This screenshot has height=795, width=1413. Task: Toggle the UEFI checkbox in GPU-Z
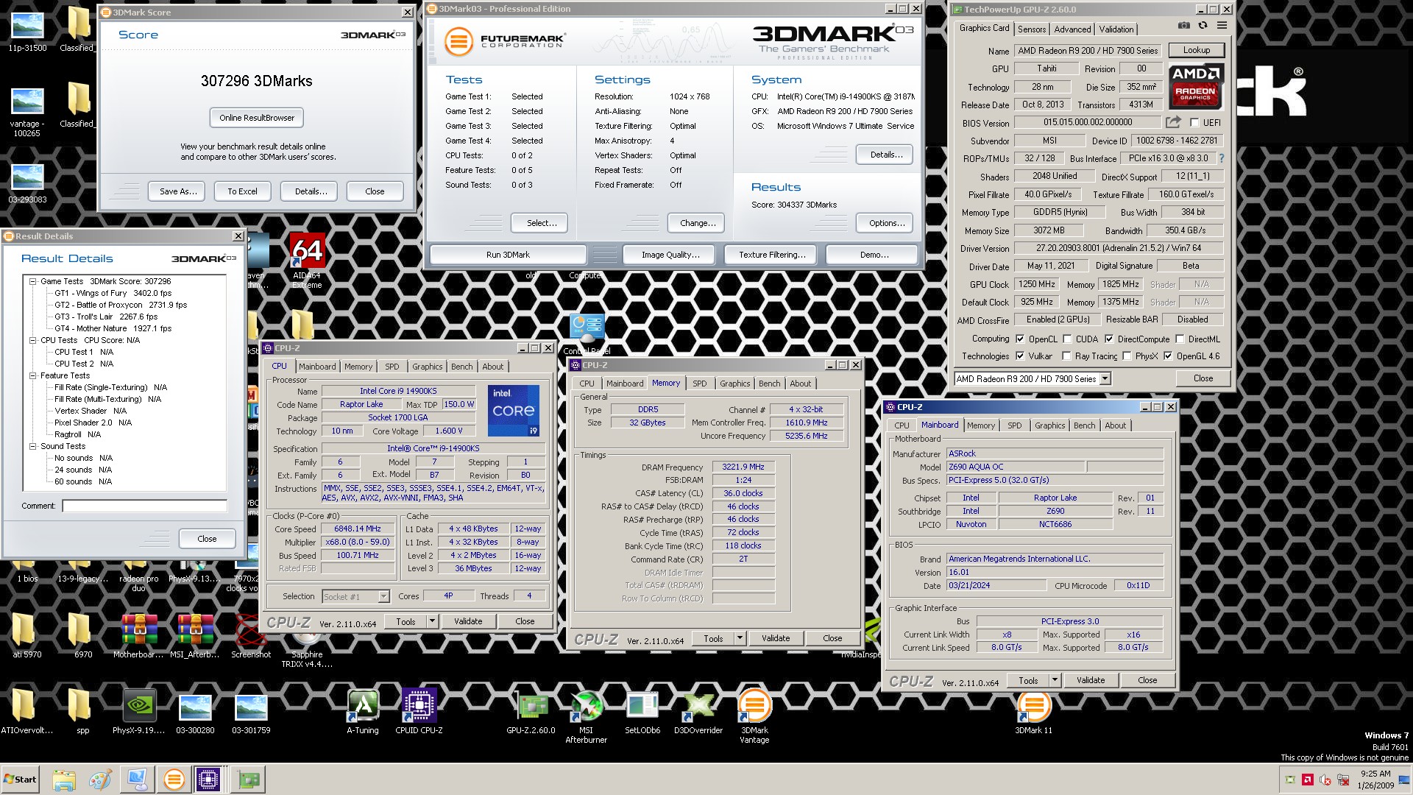click(x=1194, y=123)
